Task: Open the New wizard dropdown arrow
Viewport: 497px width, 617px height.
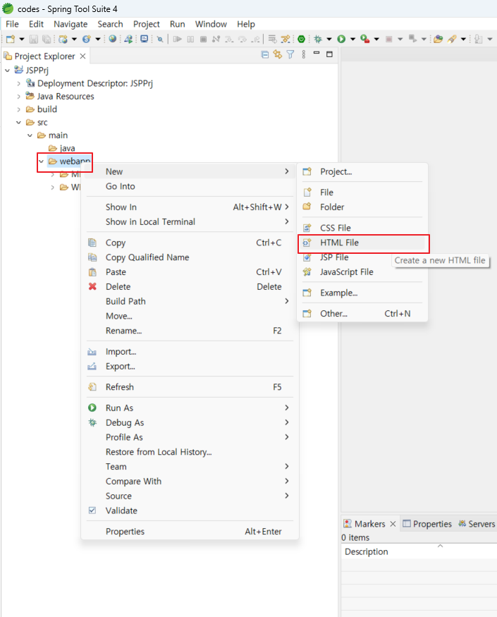Action: tap(22, 39)
